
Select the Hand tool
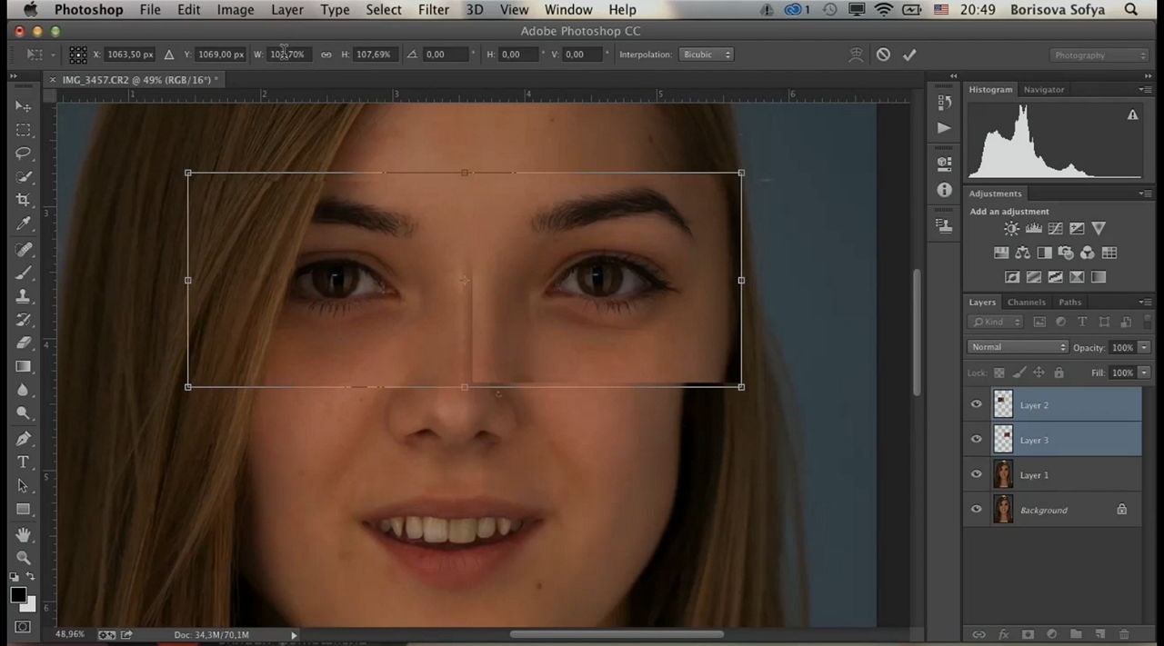pyautogui.click(x=24, y=534)
